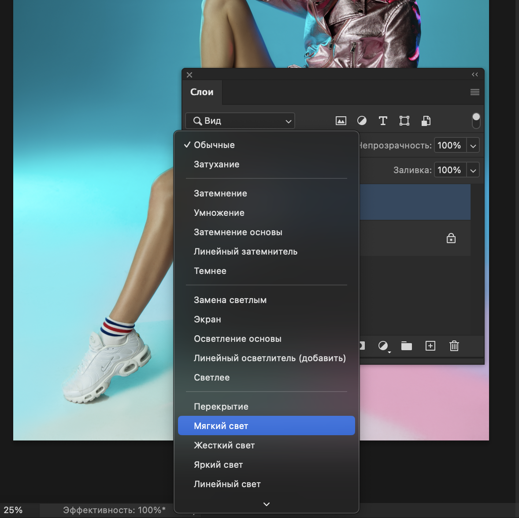
Task: Choose Яркий свет blend mode
Action: pyautogui.click(x=267, y=465)
